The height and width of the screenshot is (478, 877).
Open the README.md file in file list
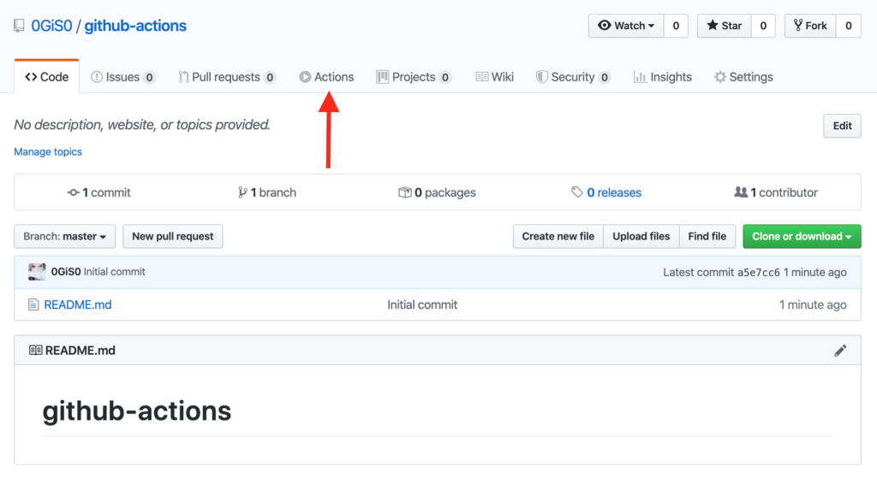[78, 305]
